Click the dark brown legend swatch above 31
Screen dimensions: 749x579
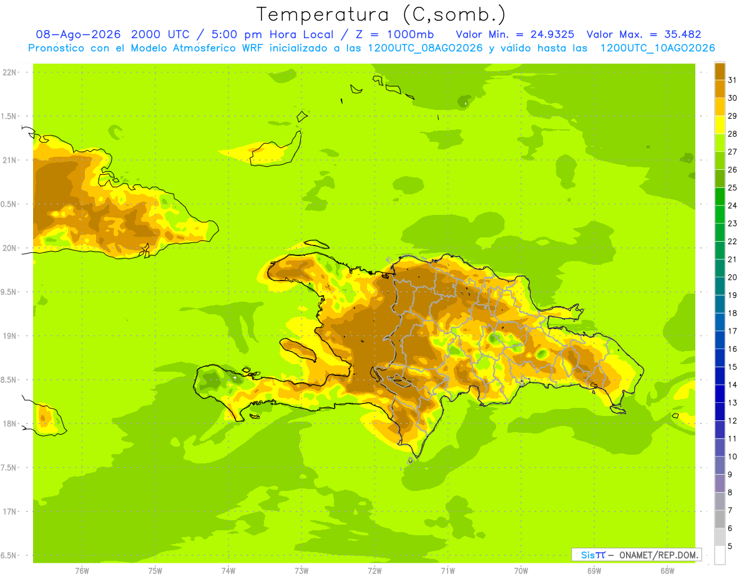click(720, 71)
